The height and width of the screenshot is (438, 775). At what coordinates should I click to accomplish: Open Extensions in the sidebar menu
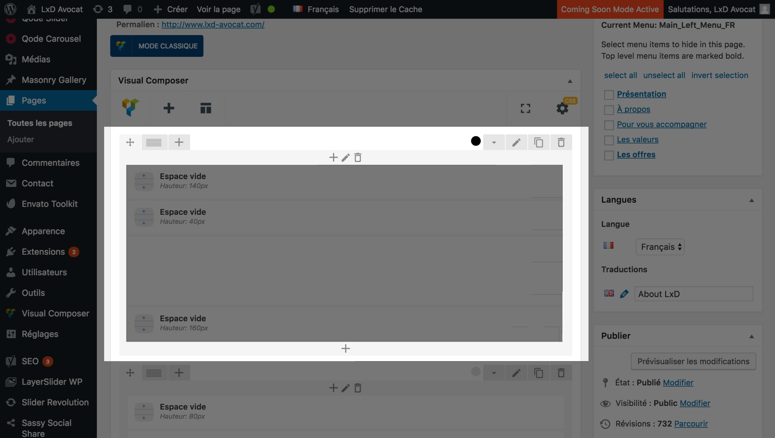coord(43,252)
